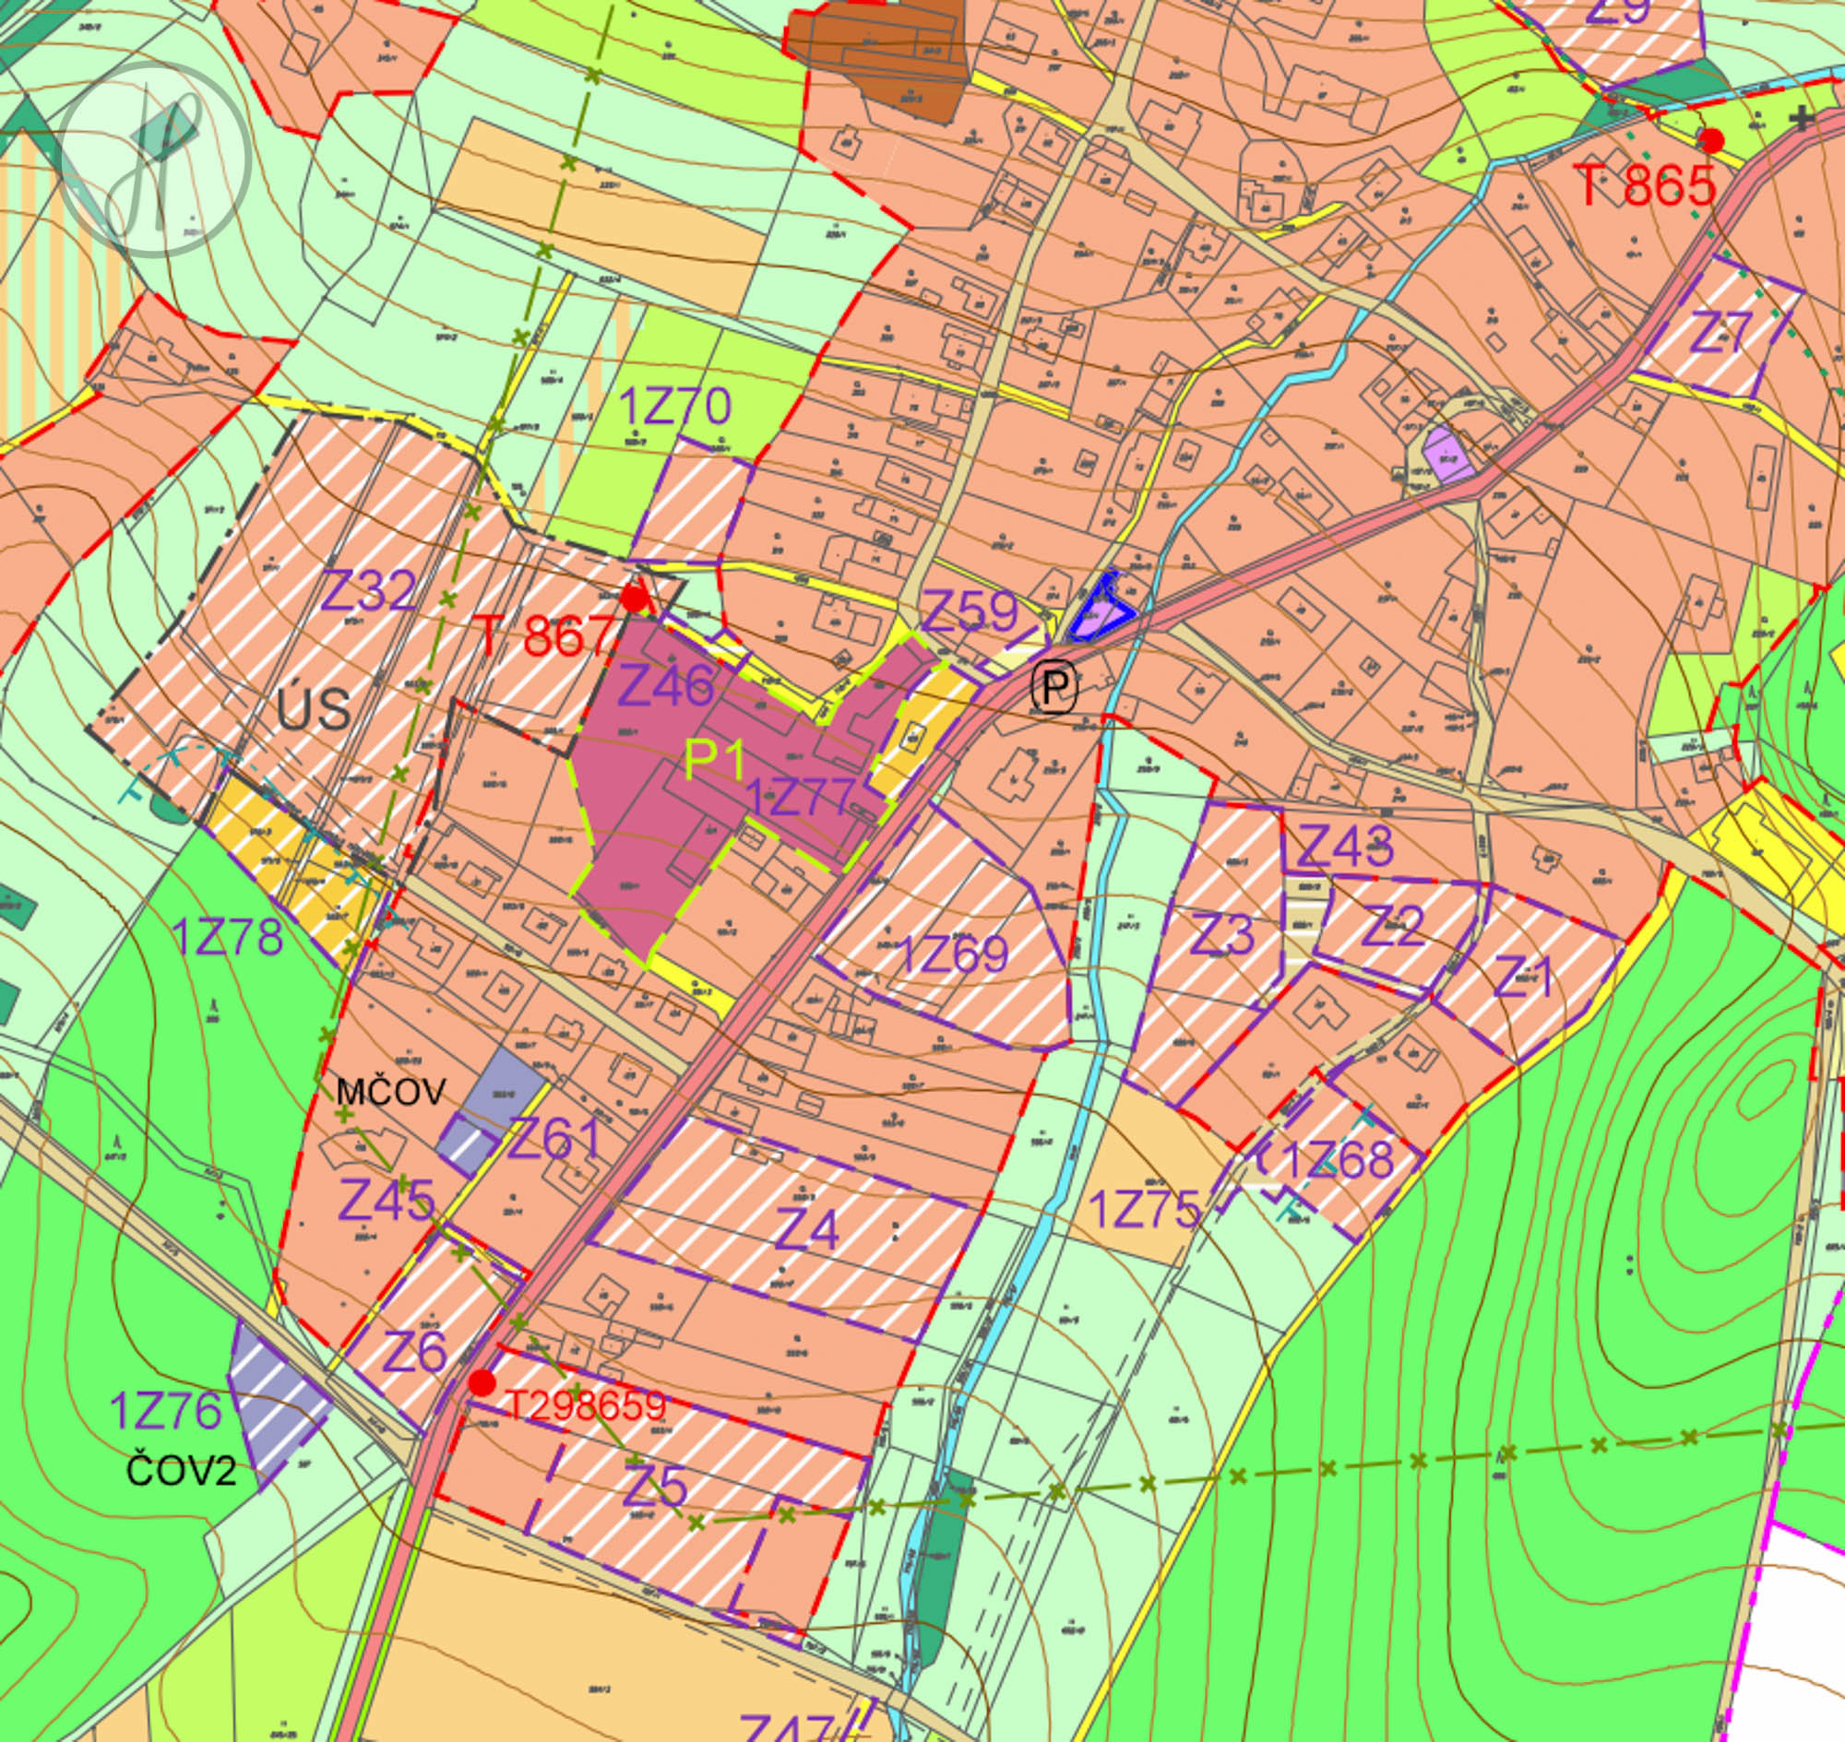Select the Z32 hatched zone label

(368, 589)
